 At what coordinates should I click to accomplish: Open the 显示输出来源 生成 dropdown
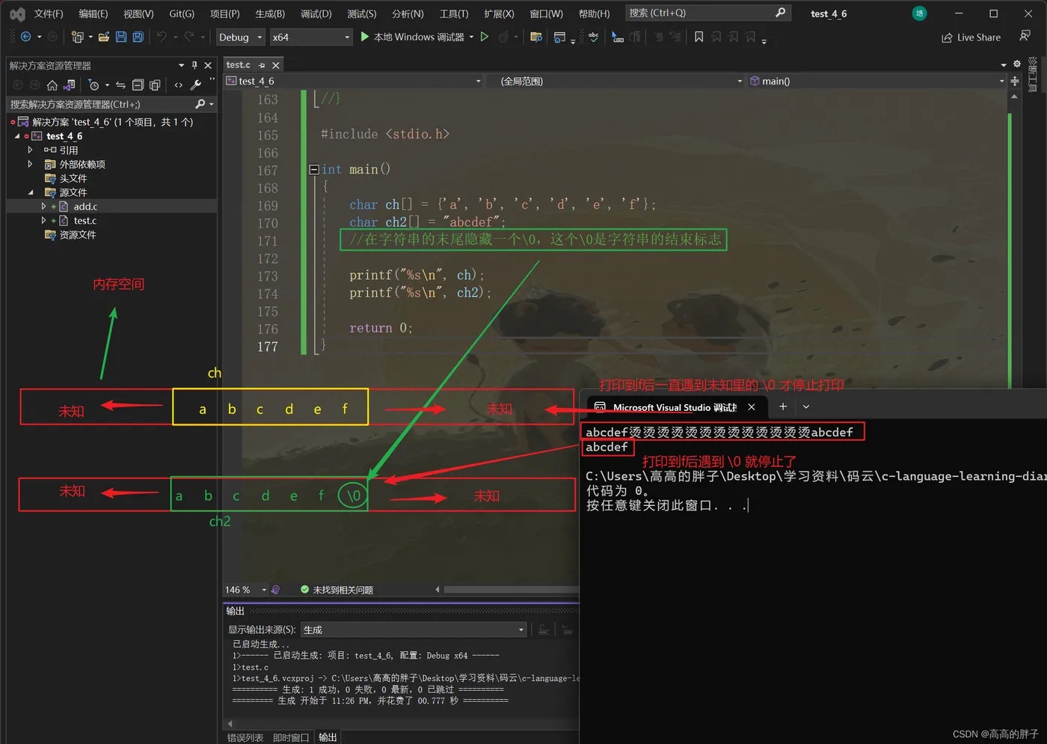click(414, 629)
